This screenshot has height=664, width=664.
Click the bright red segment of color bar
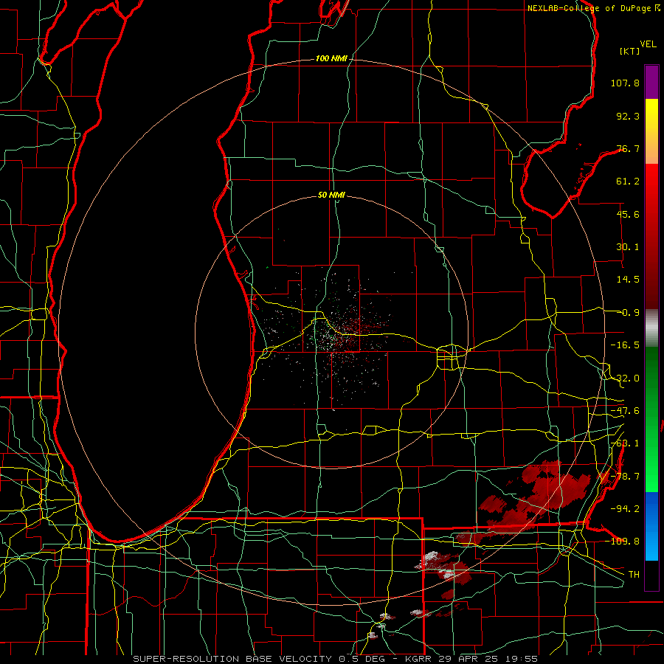point(651,181)
